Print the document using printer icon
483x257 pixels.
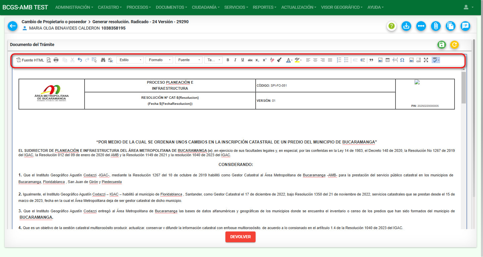coord(56,60)
